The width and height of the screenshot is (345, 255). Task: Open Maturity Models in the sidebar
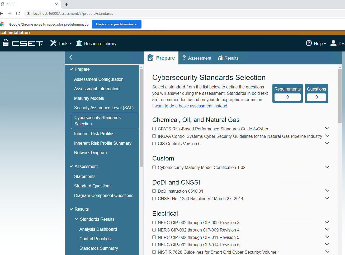tap(89, 98)
